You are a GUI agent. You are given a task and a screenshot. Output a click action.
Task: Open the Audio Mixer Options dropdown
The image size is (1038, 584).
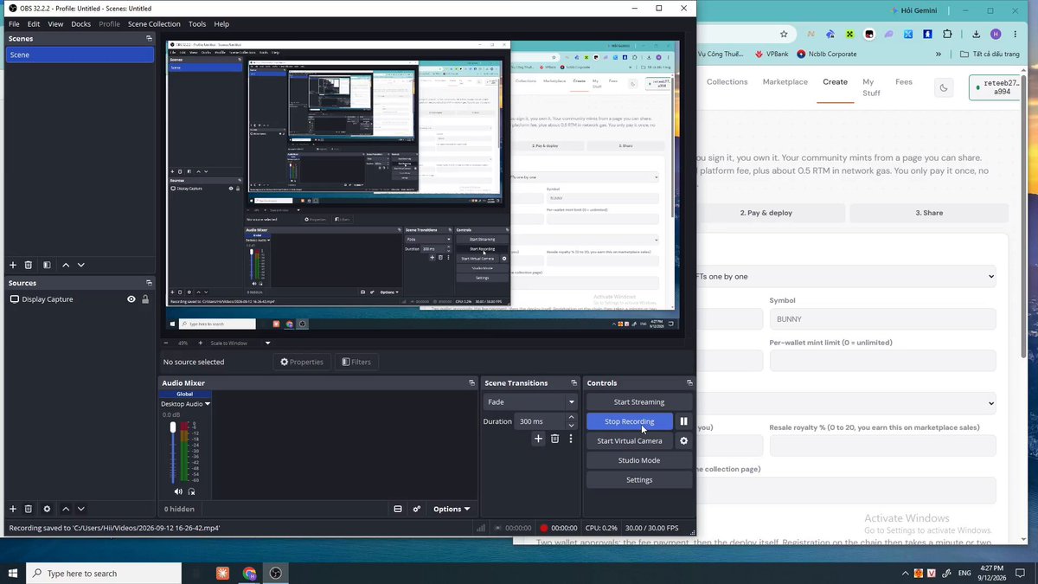(452, 509)
